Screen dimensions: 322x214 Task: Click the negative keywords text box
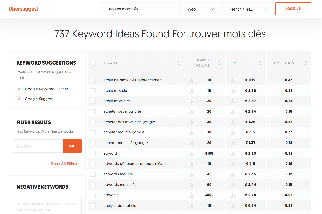(47, 205)
